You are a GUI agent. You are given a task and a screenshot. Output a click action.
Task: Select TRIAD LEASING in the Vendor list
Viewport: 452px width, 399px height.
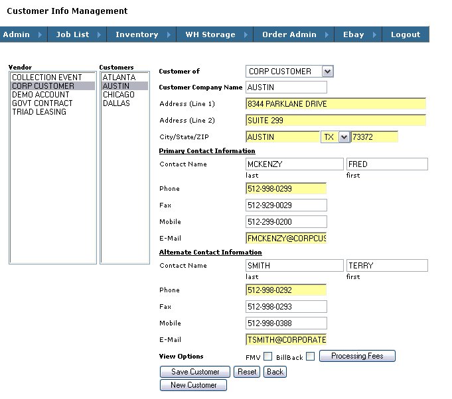52,112
